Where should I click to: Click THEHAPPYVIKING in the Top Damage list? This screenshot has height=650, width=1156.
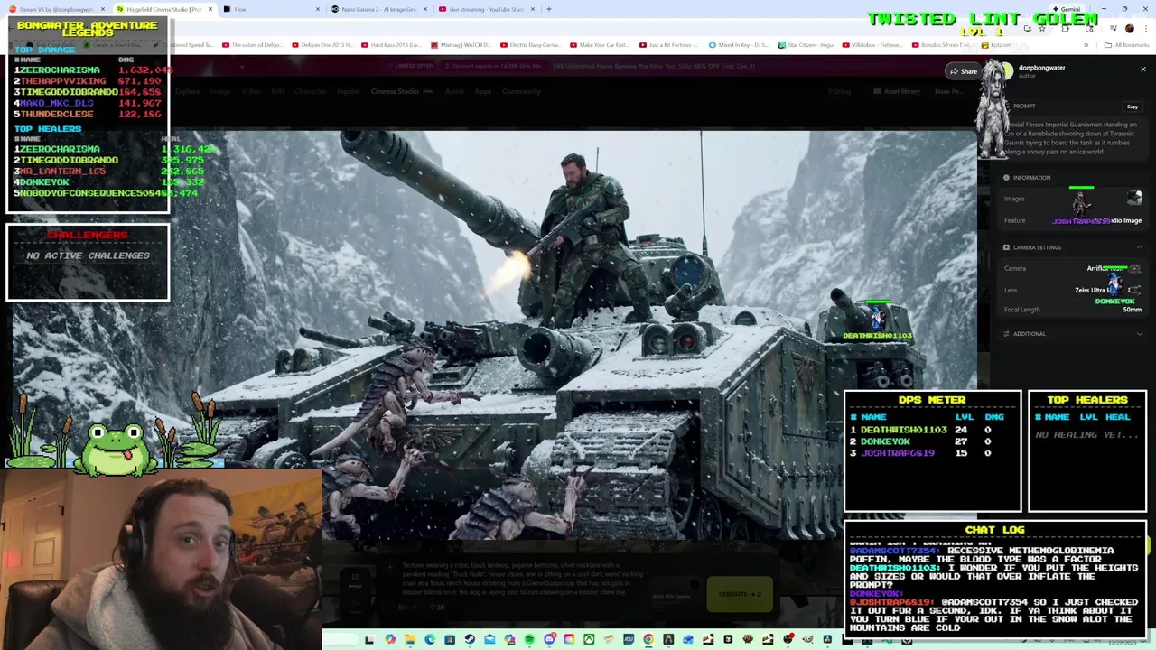(62, 81)
